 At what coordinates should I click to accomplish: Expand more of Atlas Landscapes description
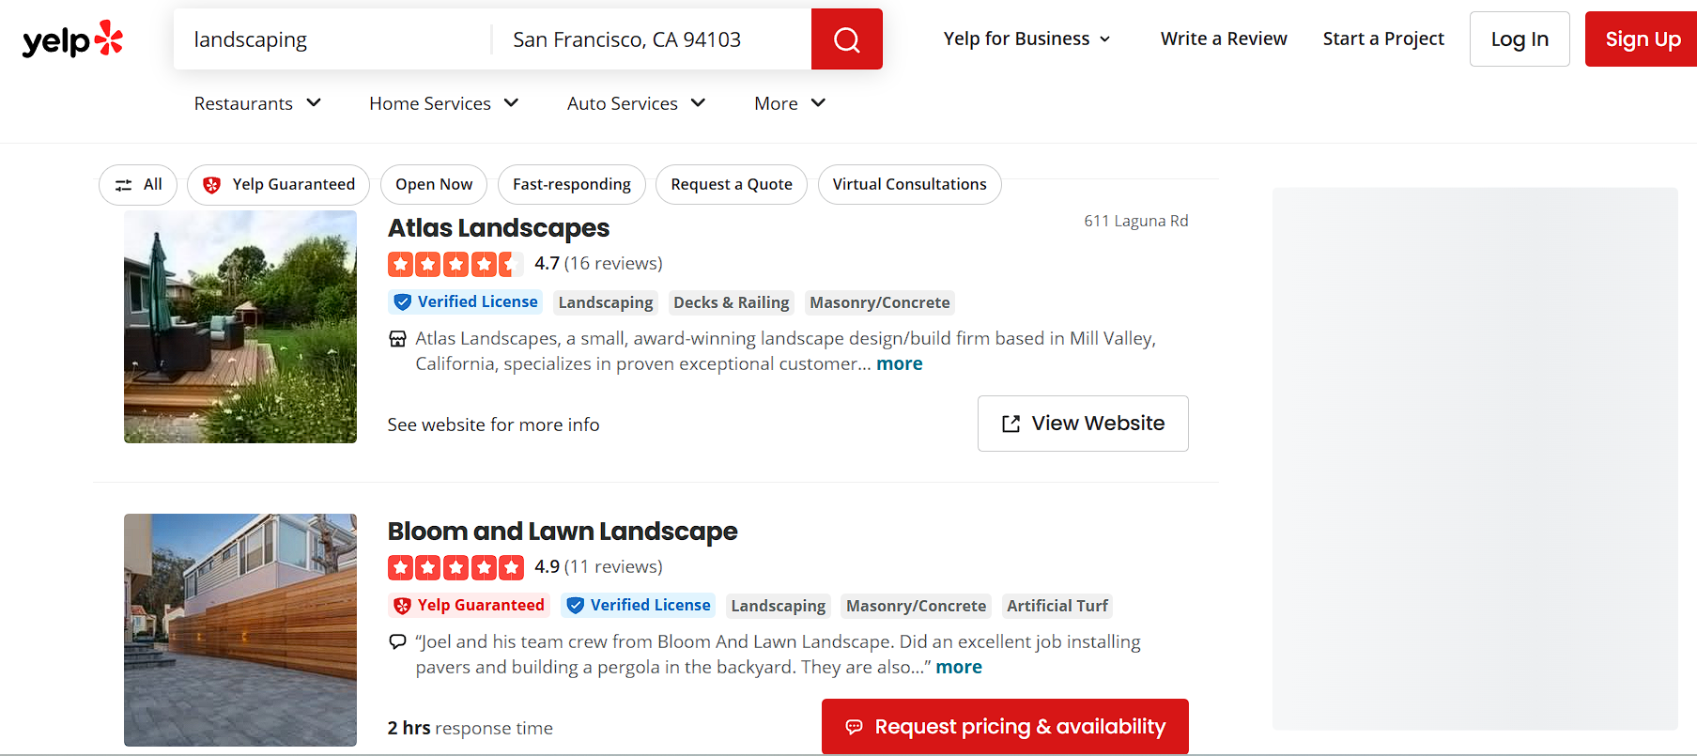pyautogui.click(x=900, y=364)
